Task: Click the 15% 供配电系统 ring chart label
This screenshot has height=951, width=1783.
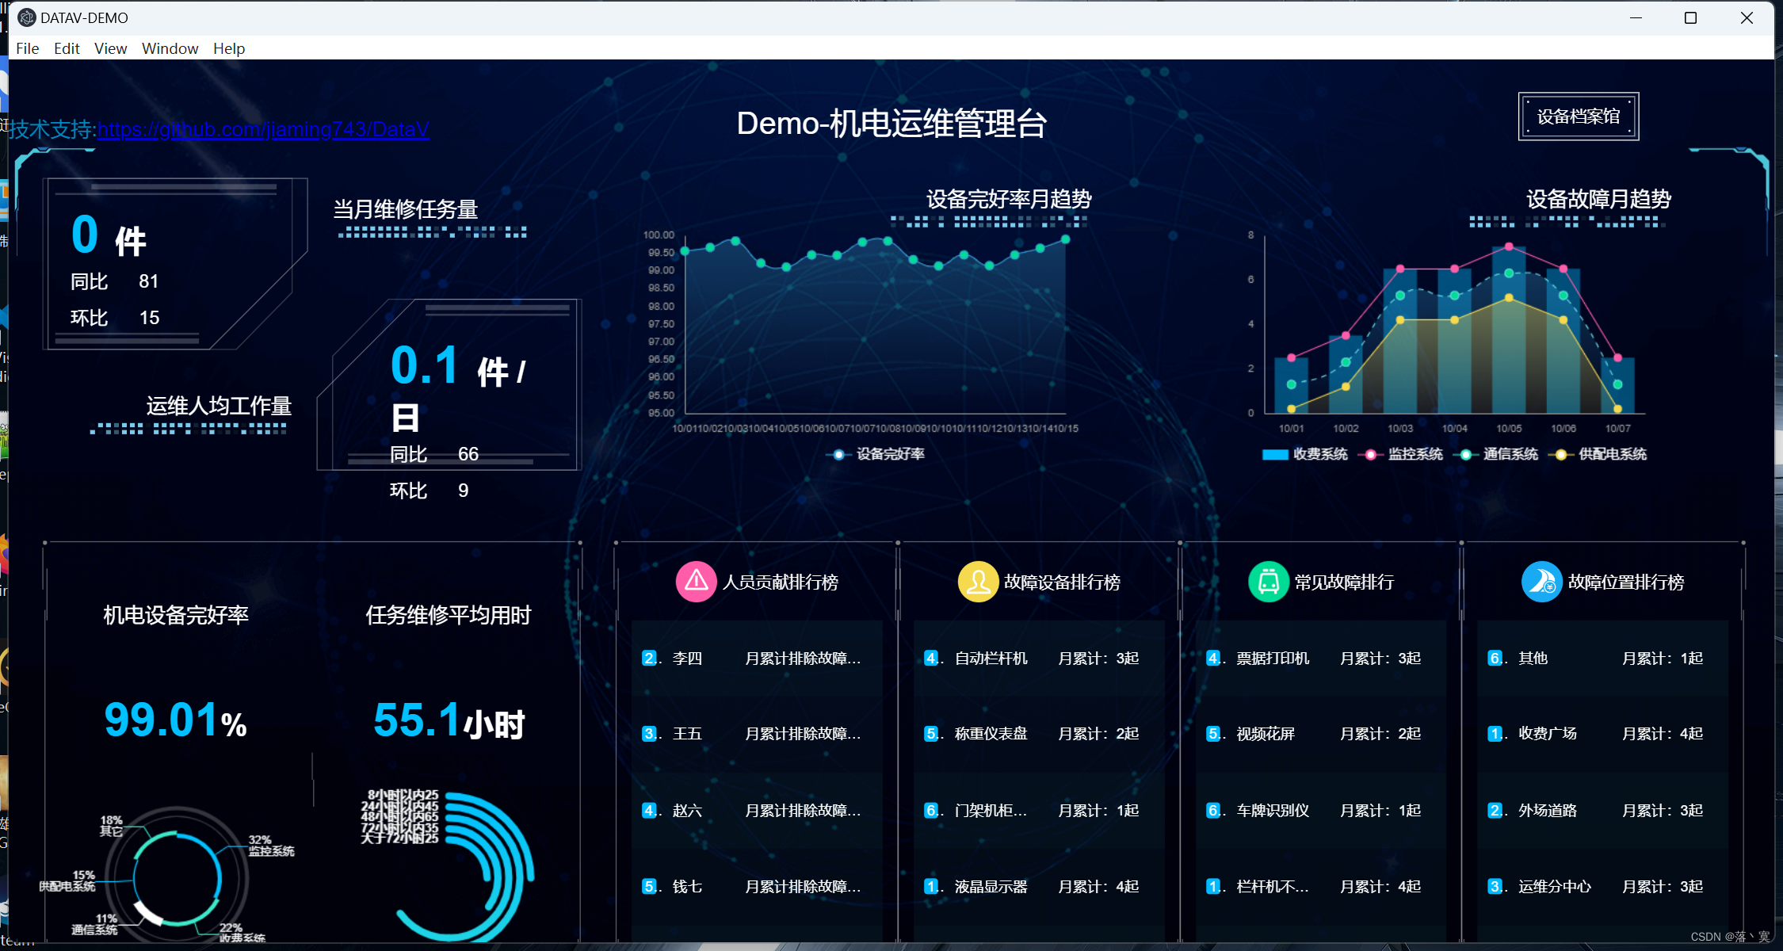Action: point(67,881)
